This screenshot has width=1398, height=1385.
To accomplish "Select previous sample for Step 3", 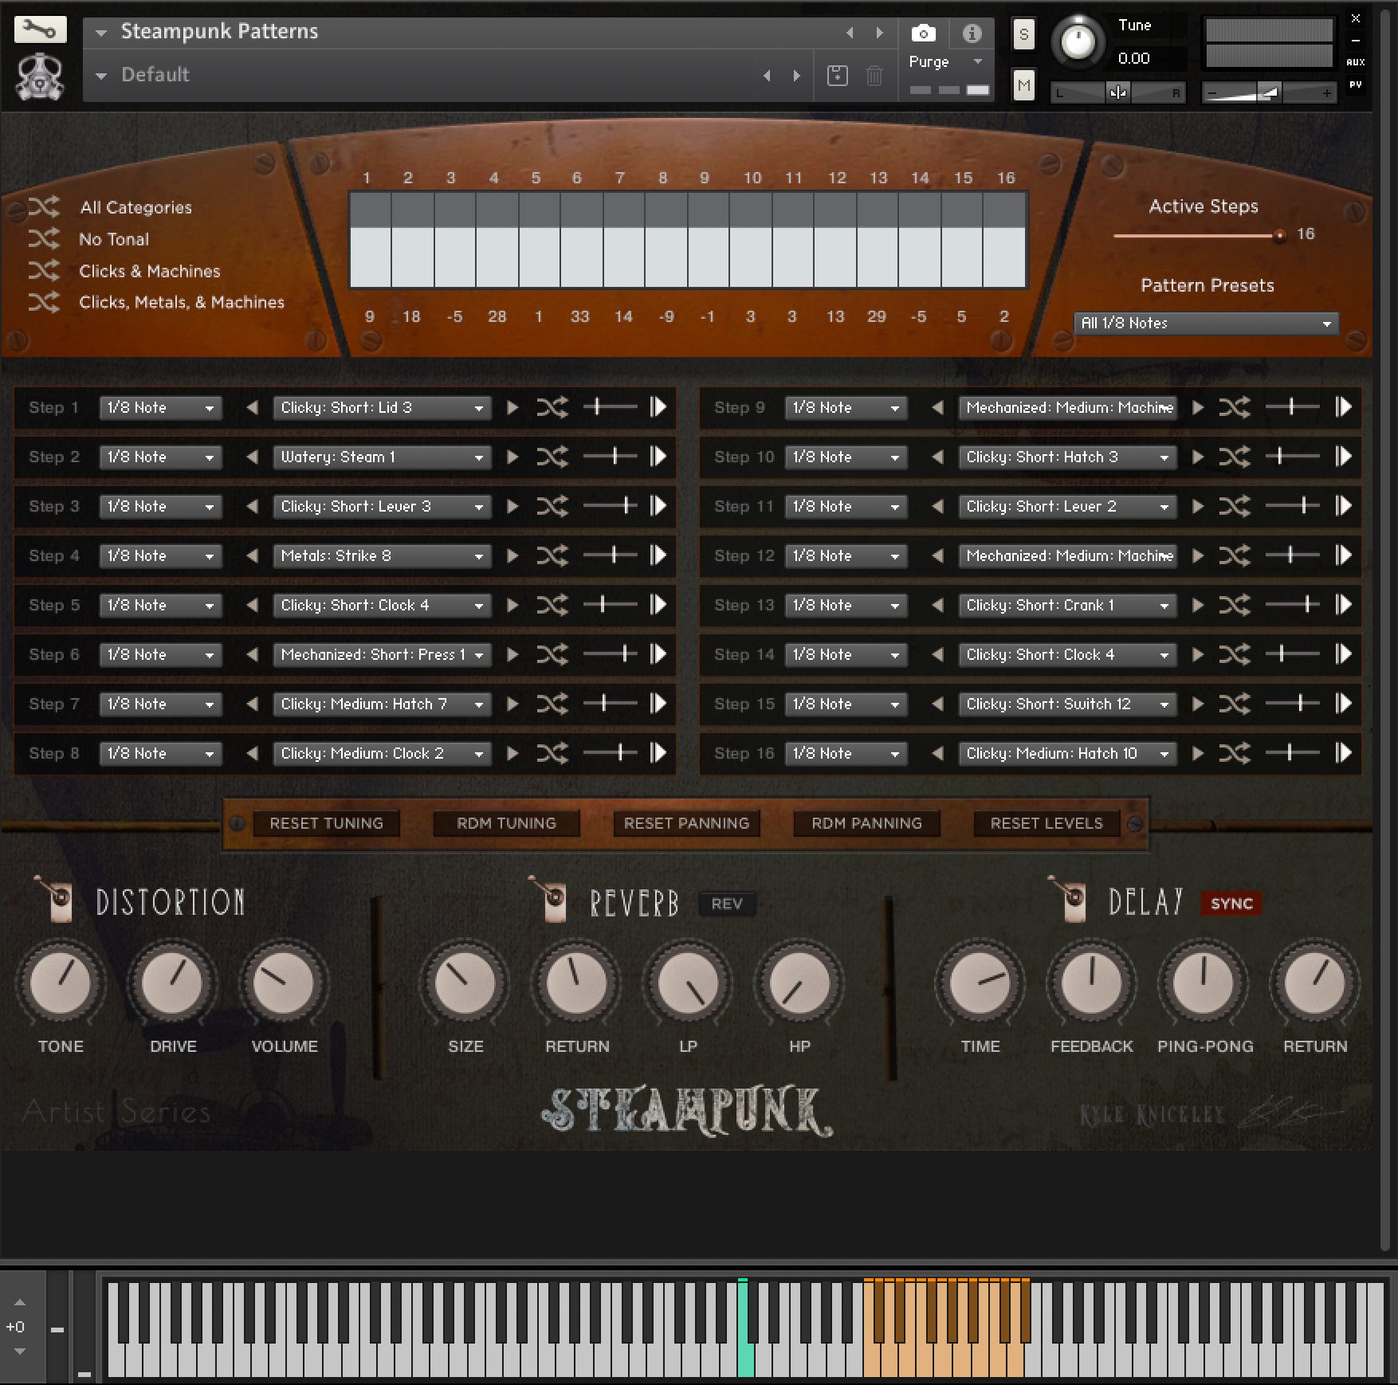I will coord(253,506).
